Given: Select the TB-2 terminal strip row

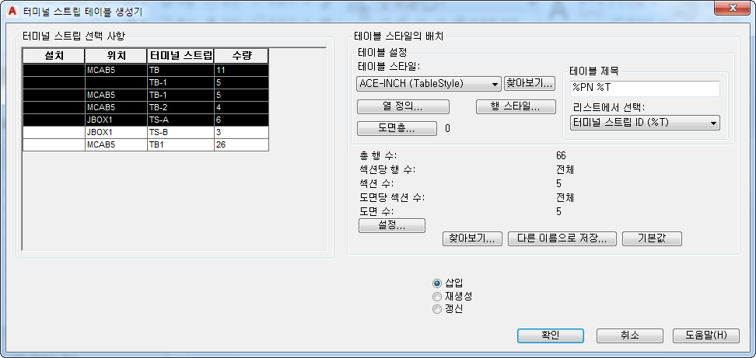Looking at the screenshot, I should (x=145, y=107).
